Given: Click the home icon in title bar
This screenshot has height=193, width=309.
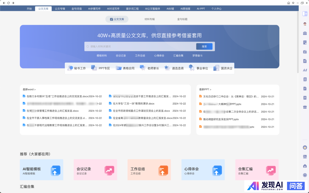Looking at the screenshot, I should 288,3.
